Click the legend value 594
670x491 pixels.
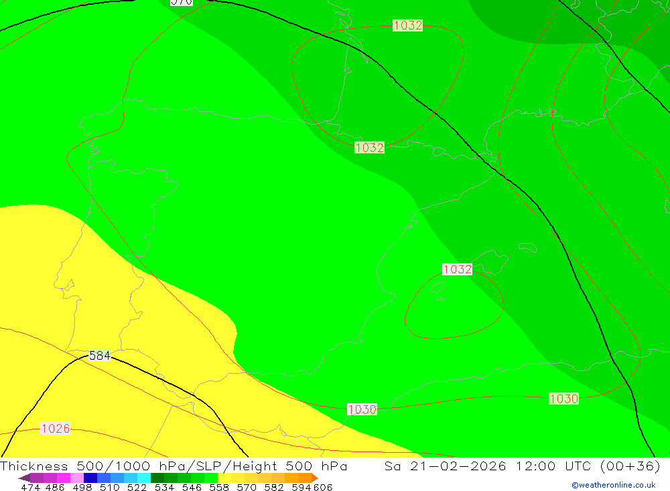click(x=301, y=487)
